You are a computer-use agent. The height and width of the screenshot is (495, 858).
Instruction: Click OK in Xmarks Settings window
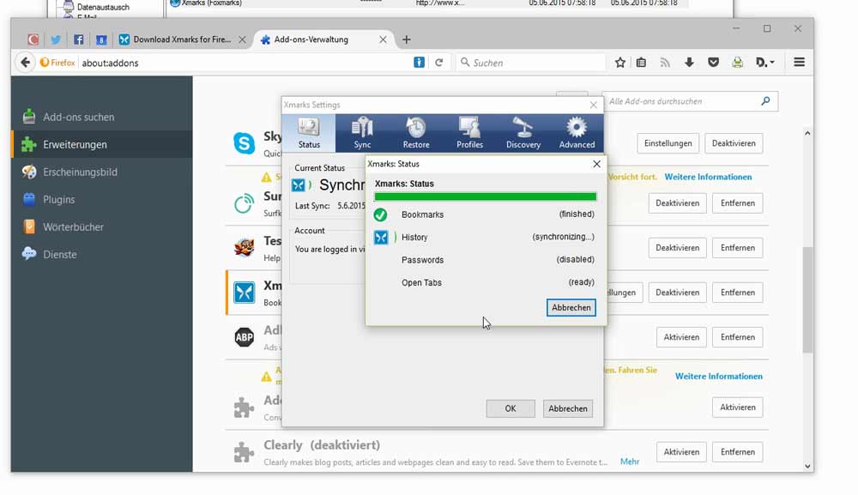coord(511,409)
